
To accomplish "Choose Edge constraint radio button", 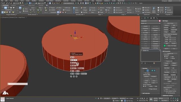I will 171,57.
